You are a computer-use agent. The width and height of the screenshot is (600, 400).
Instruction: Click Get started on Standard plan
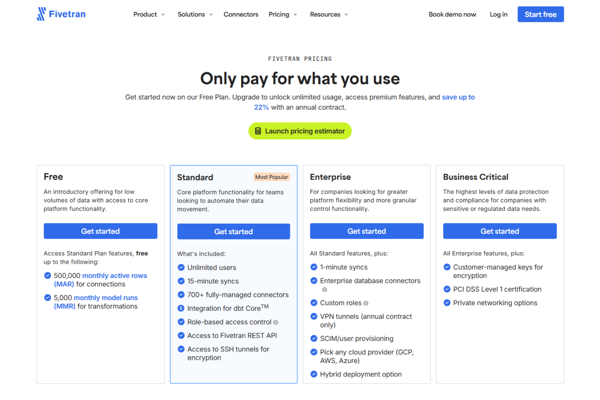pos(234,231)
